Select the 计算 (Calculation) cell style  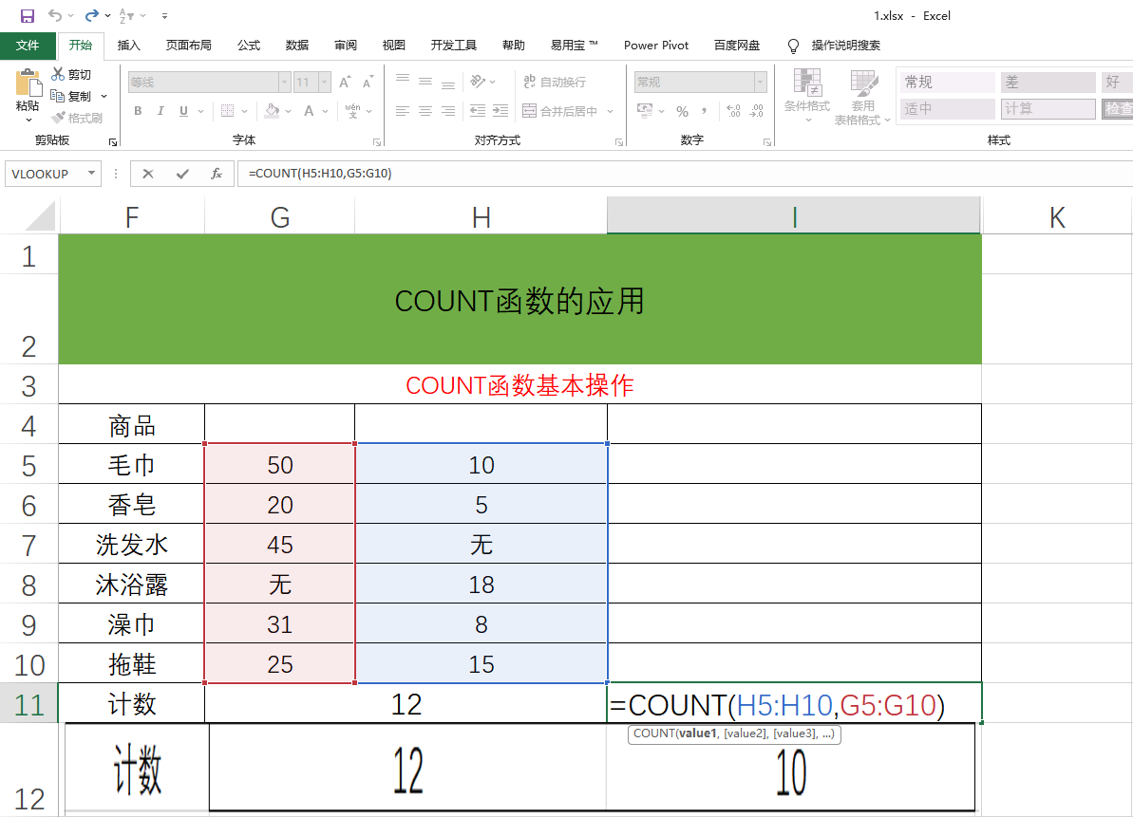pyautogui.click(x=1048, y=109)
